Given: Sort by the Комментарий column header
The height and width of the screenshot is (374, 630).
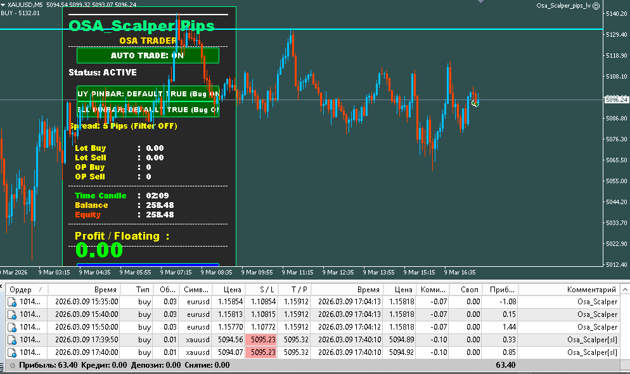Looking at the screenshot, I should 569,290.
